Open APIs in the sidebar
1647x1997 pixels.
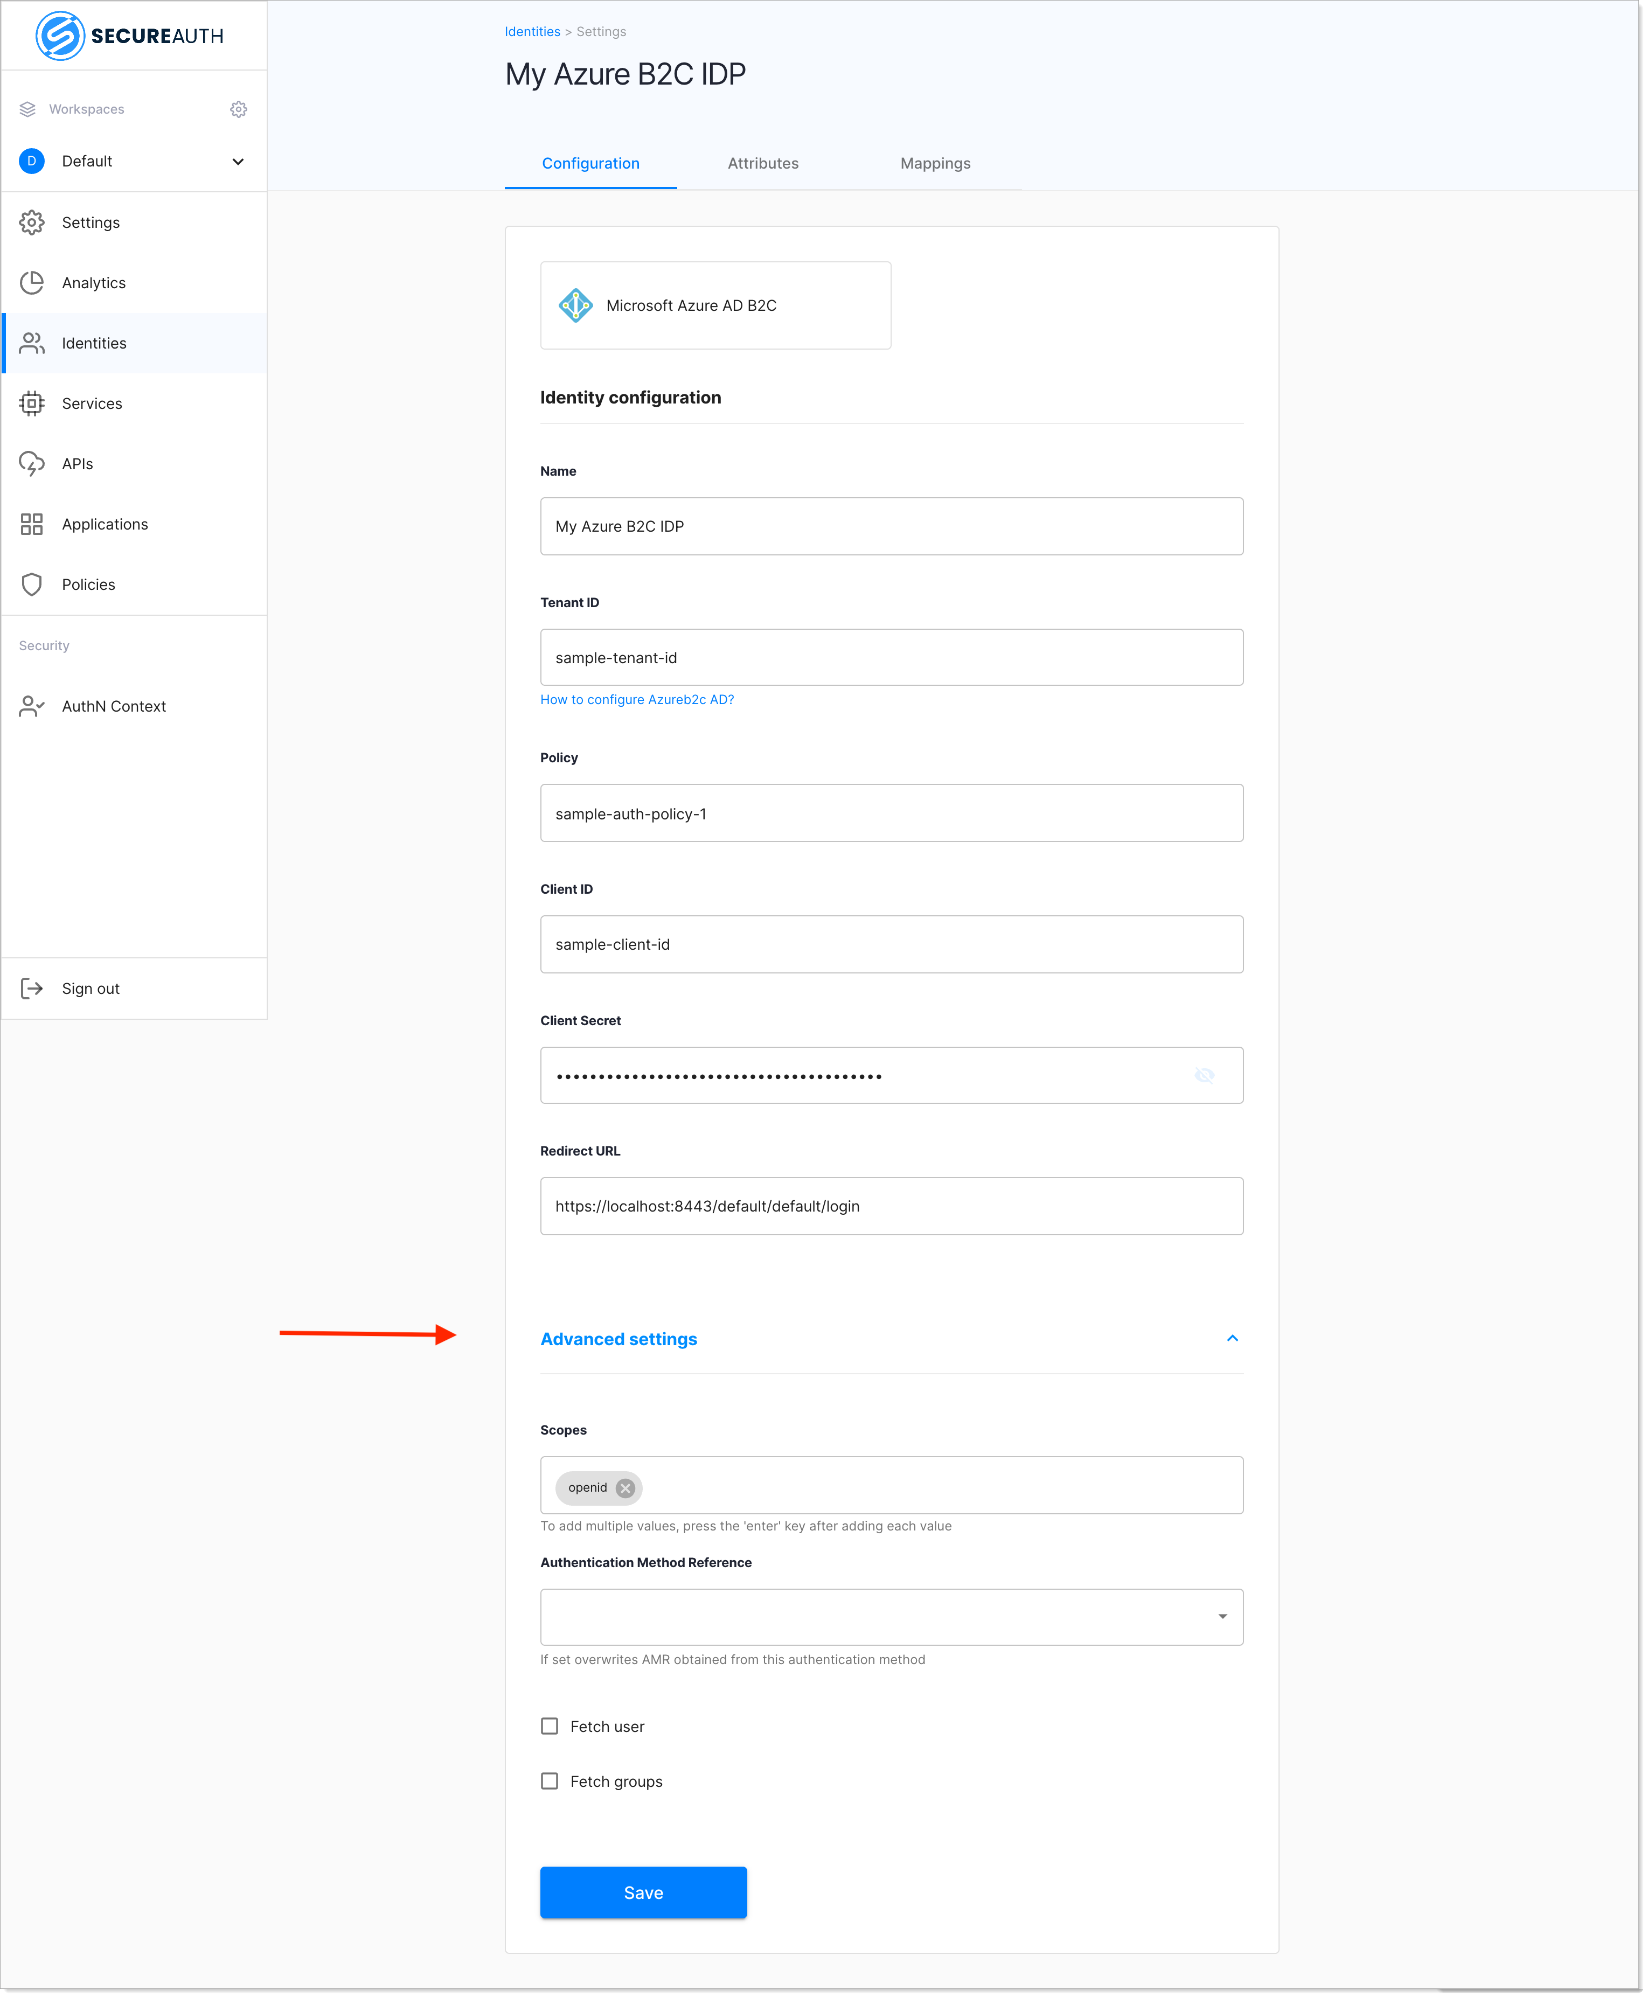pos(134,464)
